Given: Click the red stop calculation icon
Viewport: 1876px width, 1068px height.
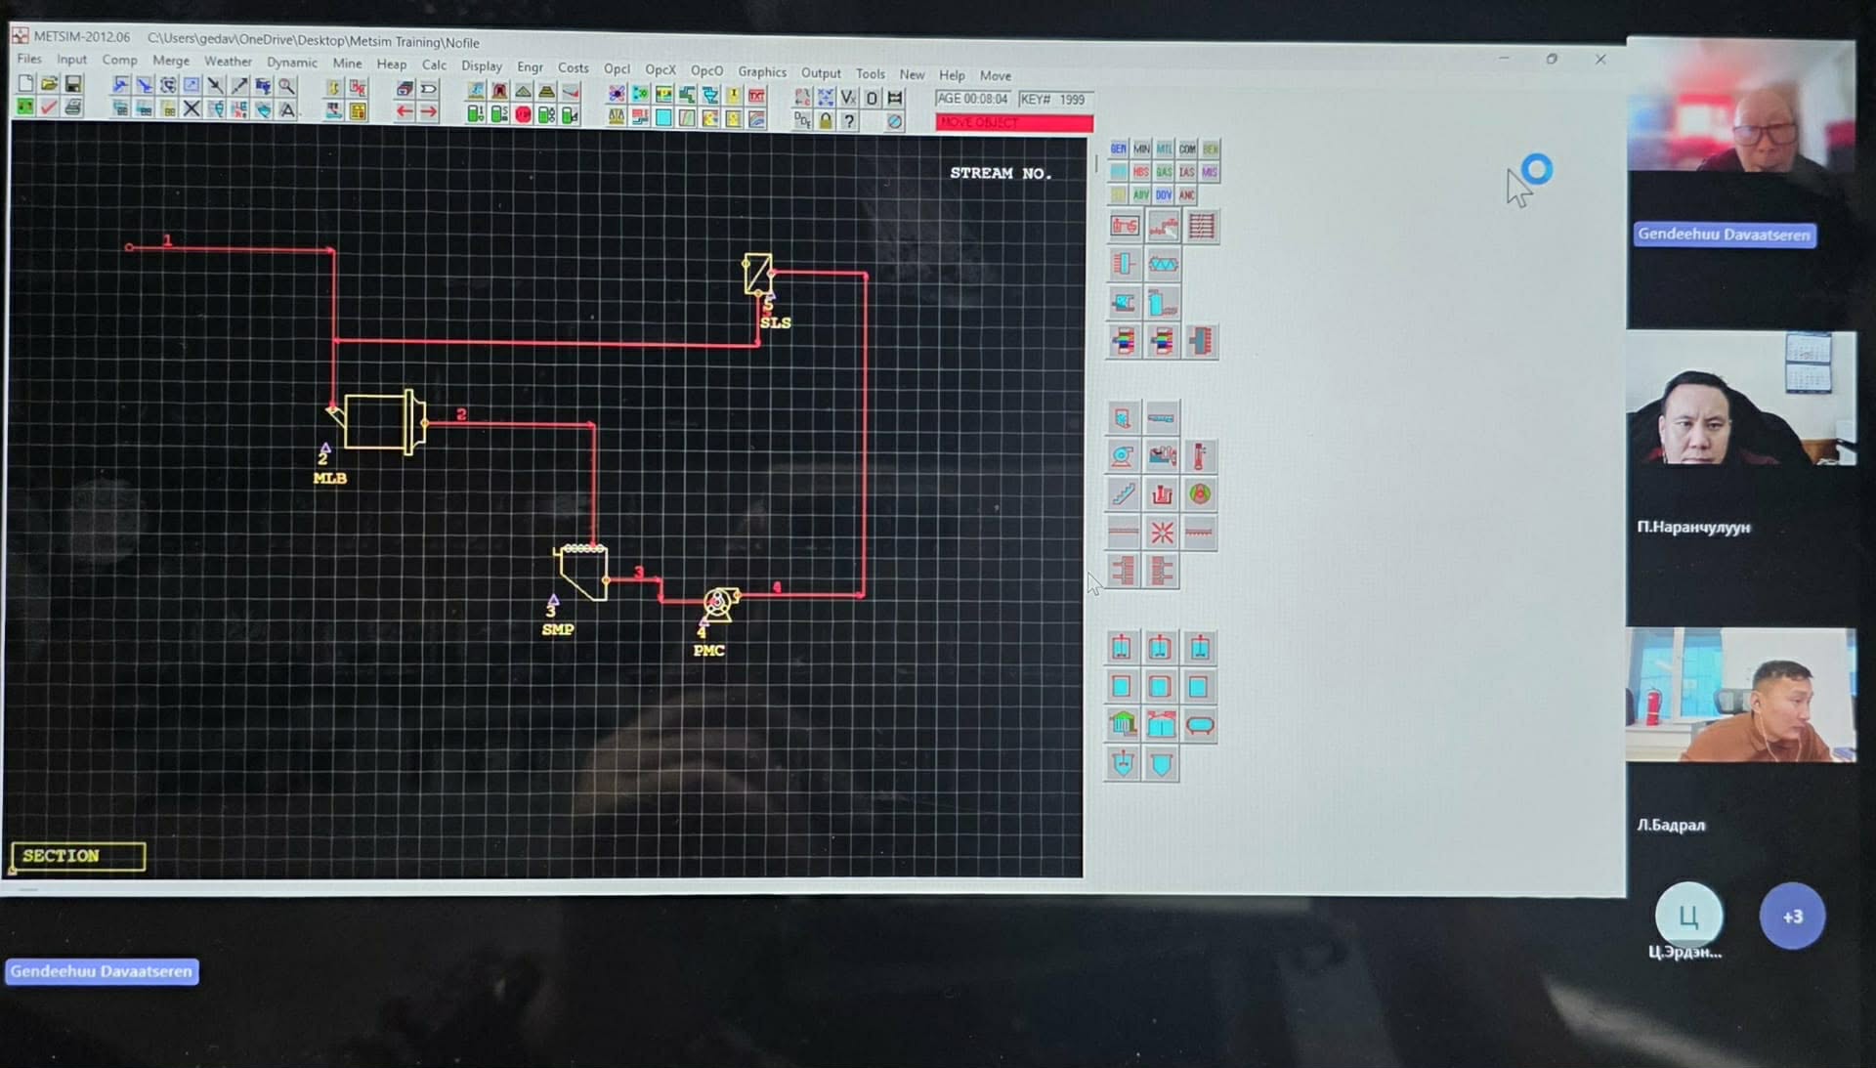Looking at the screenshot, I should click(x=523, y=115).
